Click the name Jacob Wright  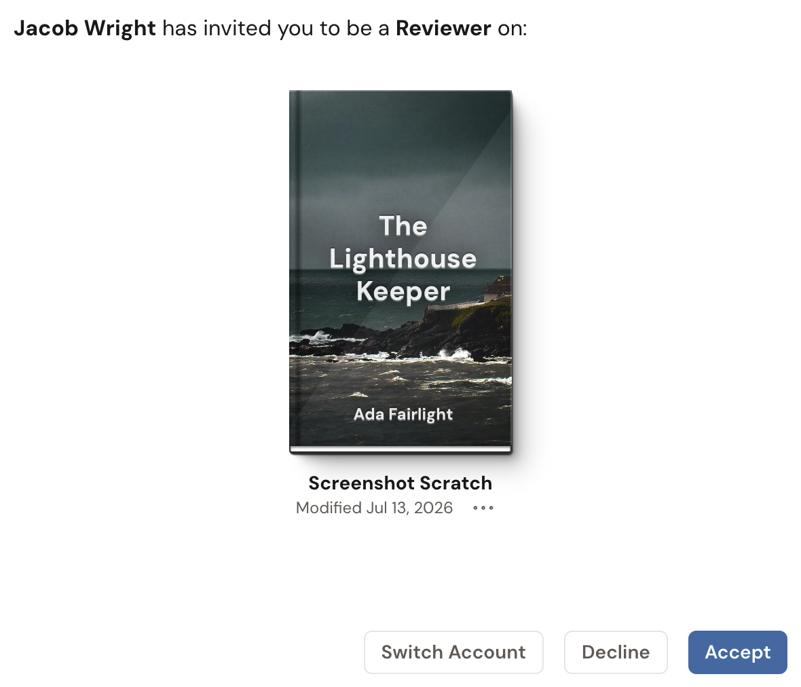[85, 29]
